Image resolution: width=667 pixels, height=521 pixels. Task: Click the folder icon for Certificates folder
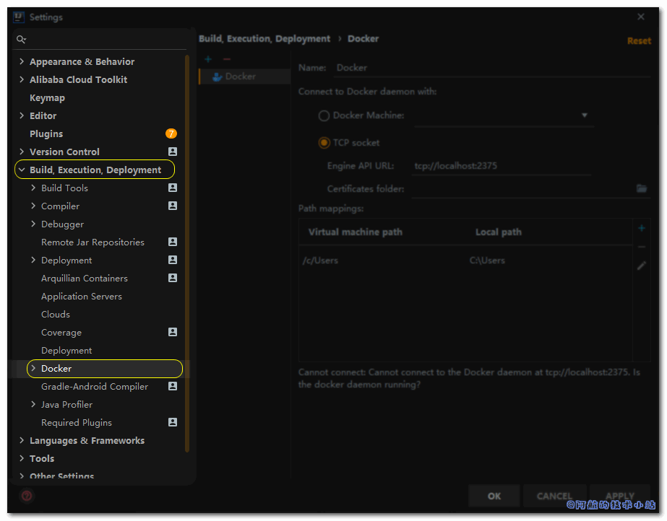pos(641,188)
